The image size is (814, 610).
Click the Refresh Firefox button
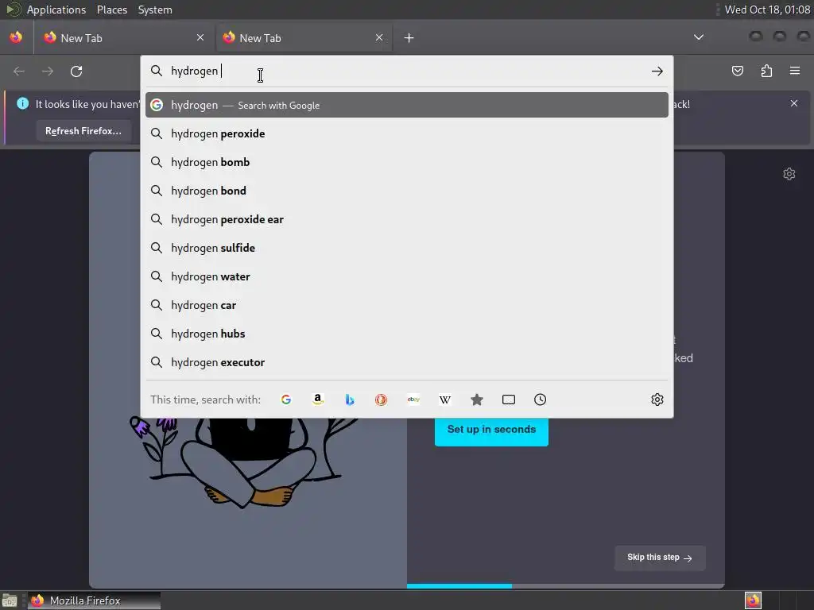83,131
